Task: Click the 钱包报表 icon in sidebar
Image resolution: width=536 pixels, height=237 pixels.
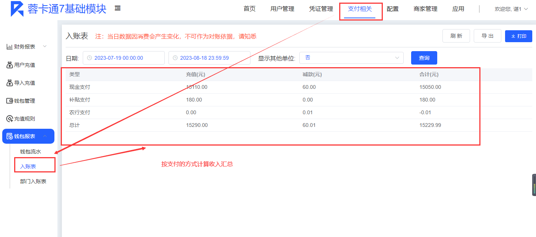Action: tap(10, 136)
